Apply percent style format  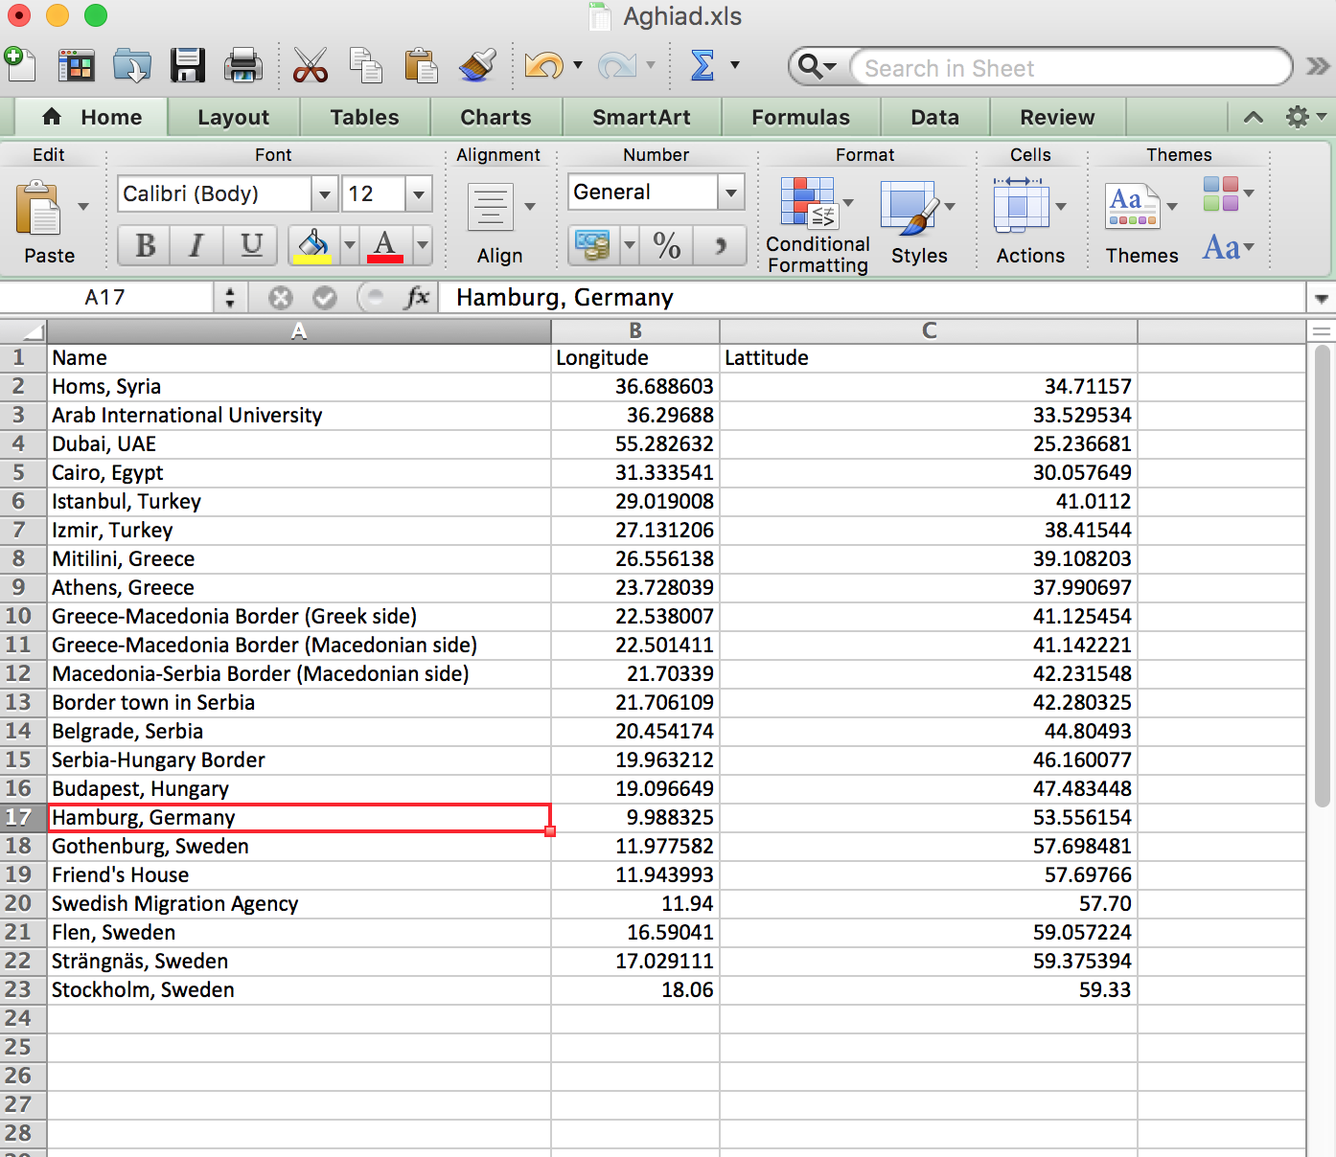coord(667,245)
